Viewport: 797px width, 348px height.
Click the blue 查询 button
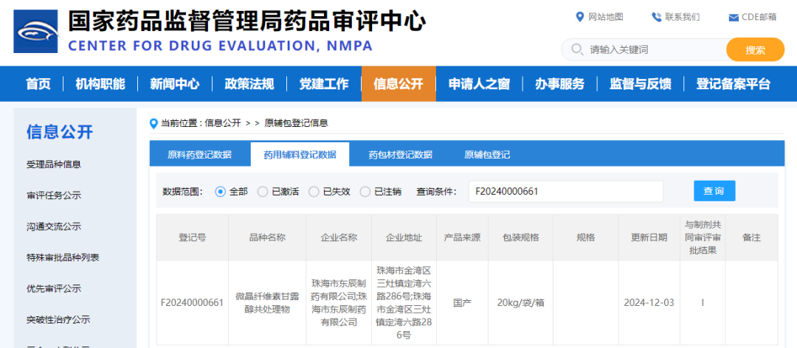pyautogui.click(x=714, y=191)
